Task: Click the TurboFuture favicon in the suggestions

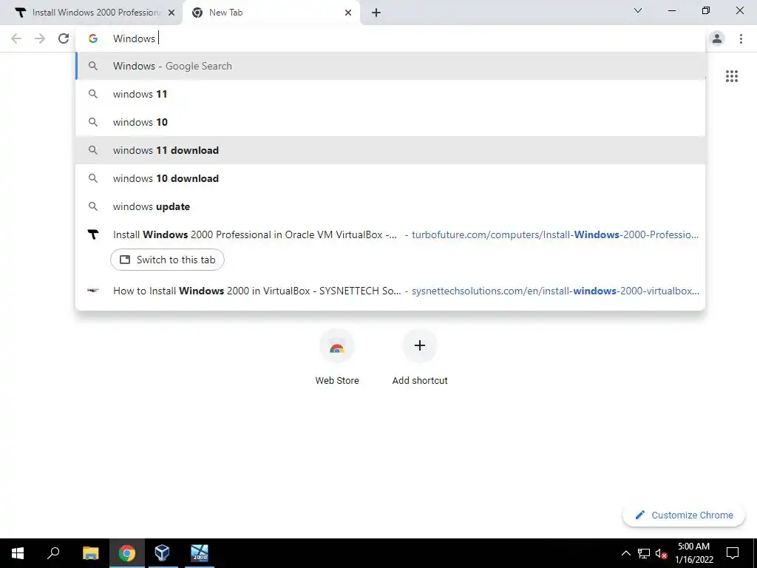Action: point(93,234)
